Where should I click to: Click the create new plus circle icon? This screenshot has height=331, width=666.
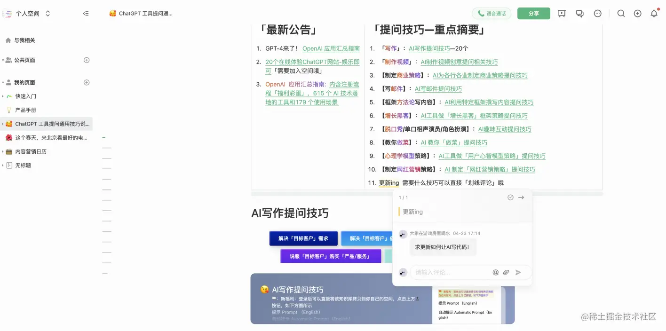(x=638, y=14)
